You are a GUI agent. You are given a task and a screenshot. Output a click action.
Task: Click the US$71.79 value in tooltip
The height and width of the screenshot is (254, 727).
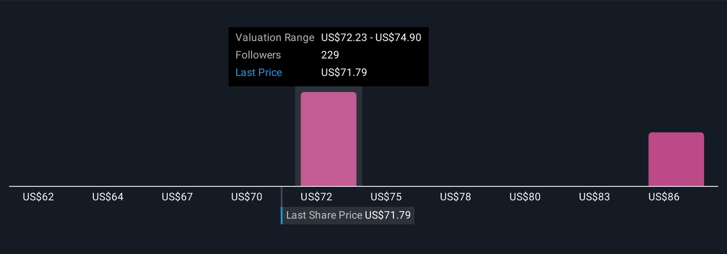[344, 73]
